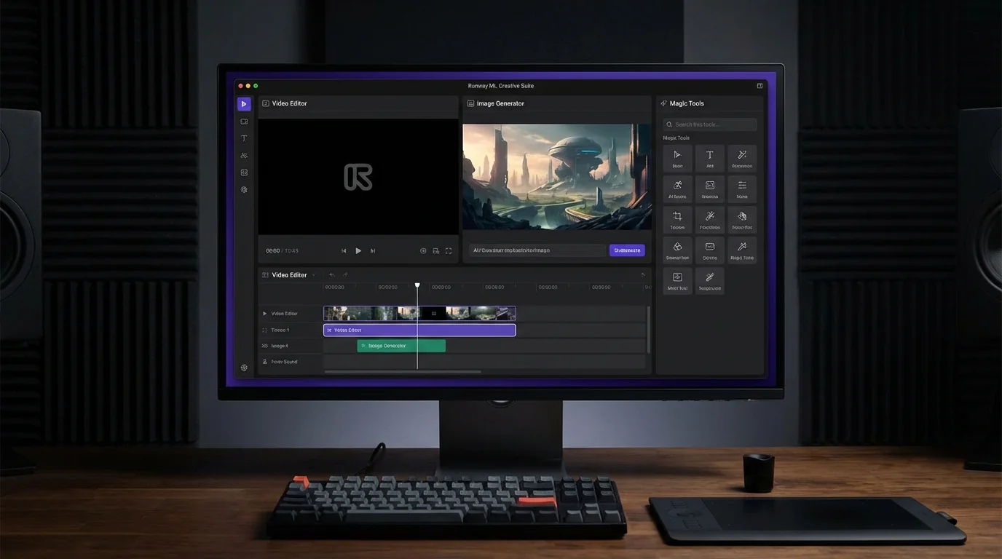Click the 'Search this tools' input field
The width and height of the screenshot is (1002, 559).
[x=710, y=124]
